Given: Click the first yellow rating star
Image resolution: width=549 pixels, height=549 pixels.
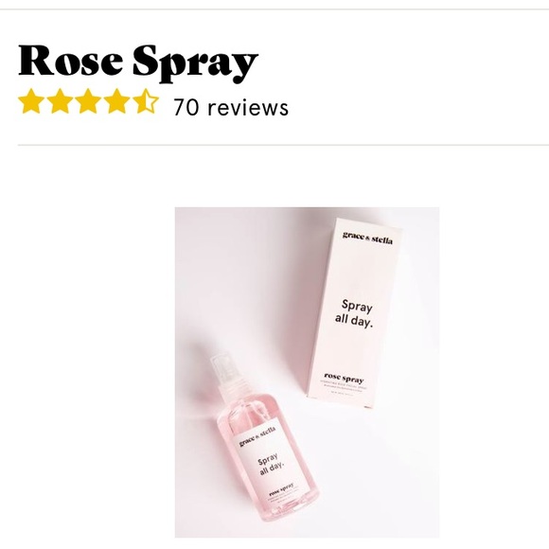Looking at the screenshot, I should (x=31, y=101).
